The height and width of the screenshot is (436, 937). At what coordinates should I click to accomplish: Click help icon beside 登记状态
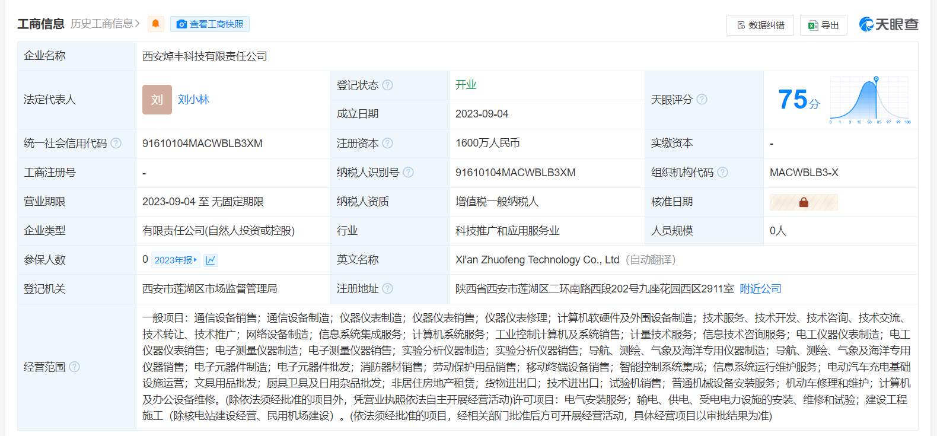(388, 85)
